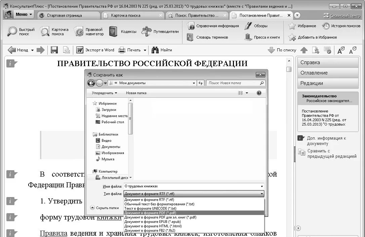Open the tab list dropdown arrow
The image size is (365, 237).
tap(297, 15)
